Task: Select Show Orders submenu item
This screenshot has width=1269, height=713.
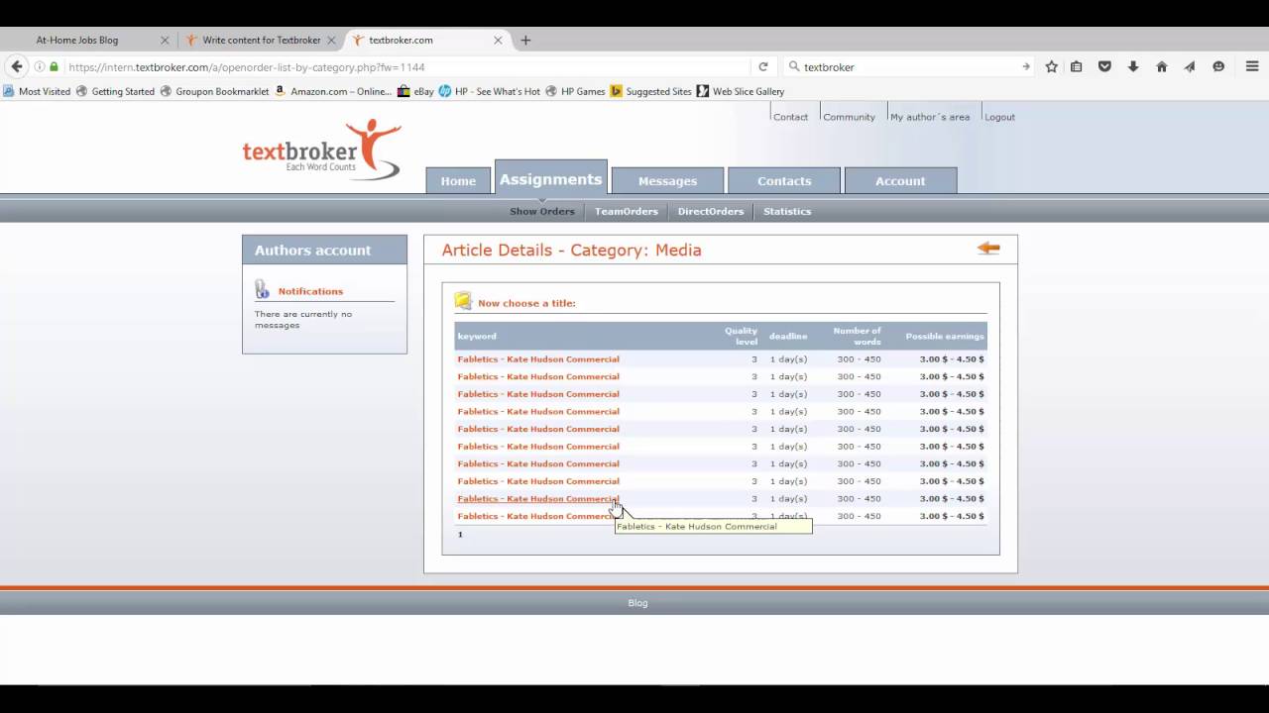Action: (x=542, y=211)
